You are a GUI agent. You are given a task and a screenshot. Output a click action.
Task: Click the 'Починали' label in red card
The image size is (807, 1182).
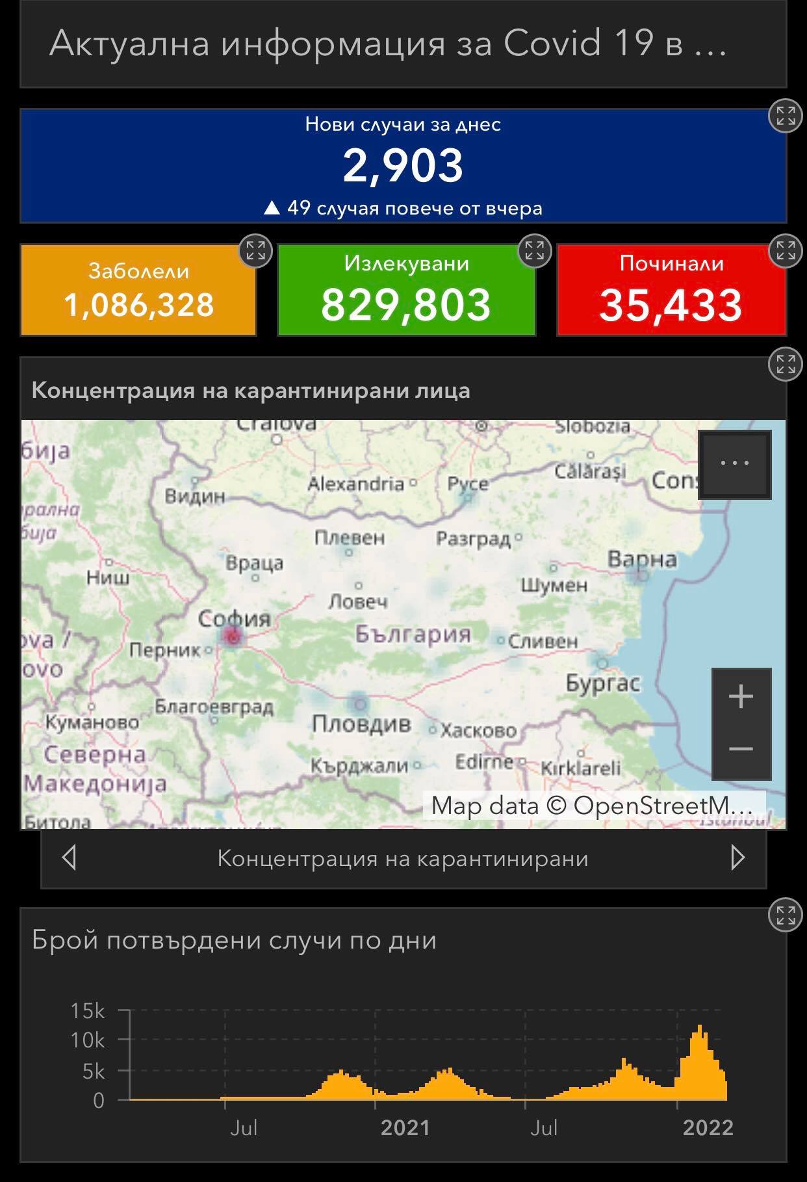click(671, 263)
